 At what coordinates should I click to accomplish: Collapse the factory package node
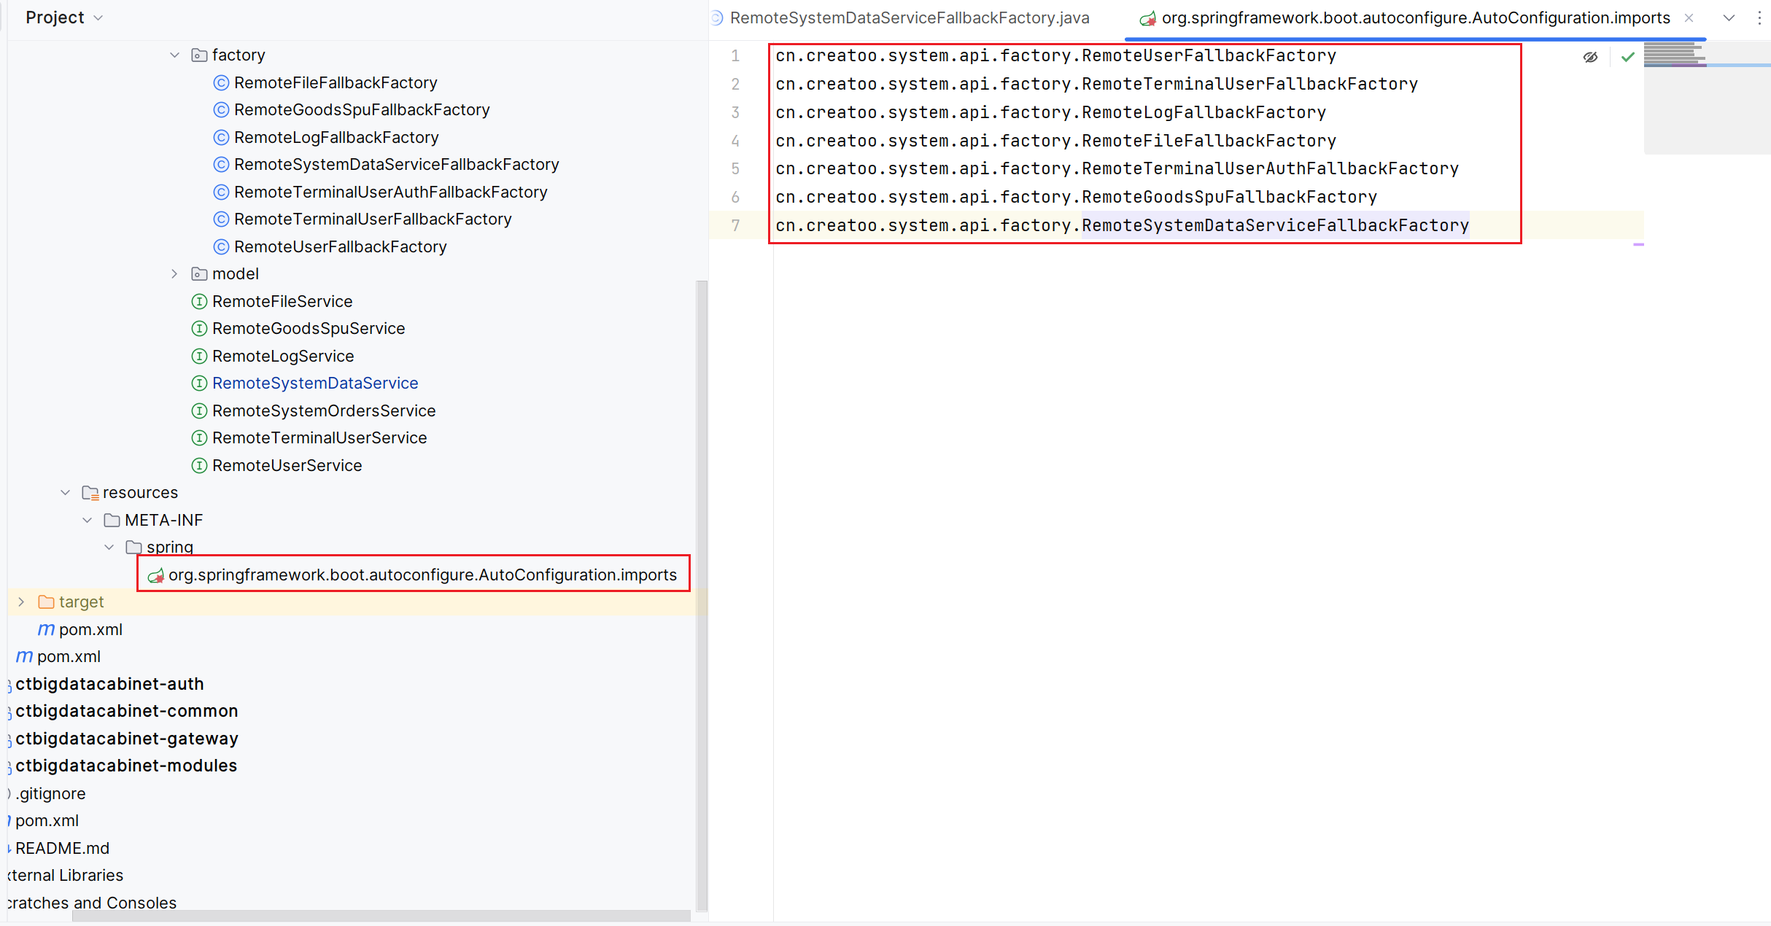pyautogui.click(x=174, y=55)
